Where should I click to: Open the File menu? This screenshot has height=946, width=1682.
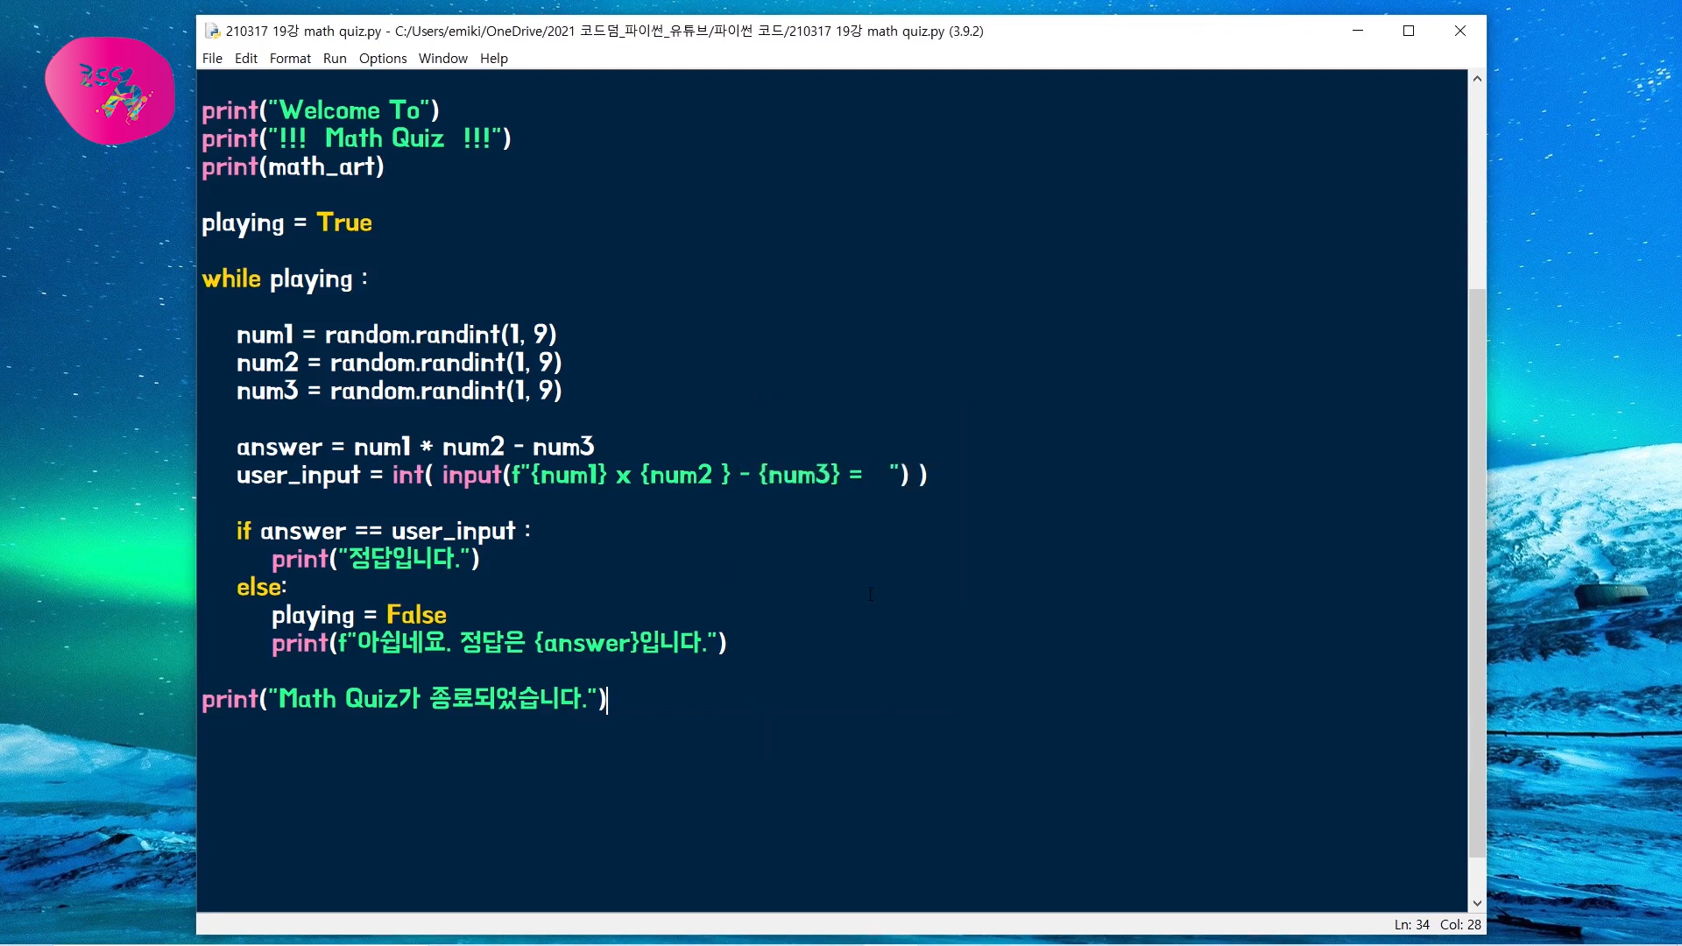[212, 58]
